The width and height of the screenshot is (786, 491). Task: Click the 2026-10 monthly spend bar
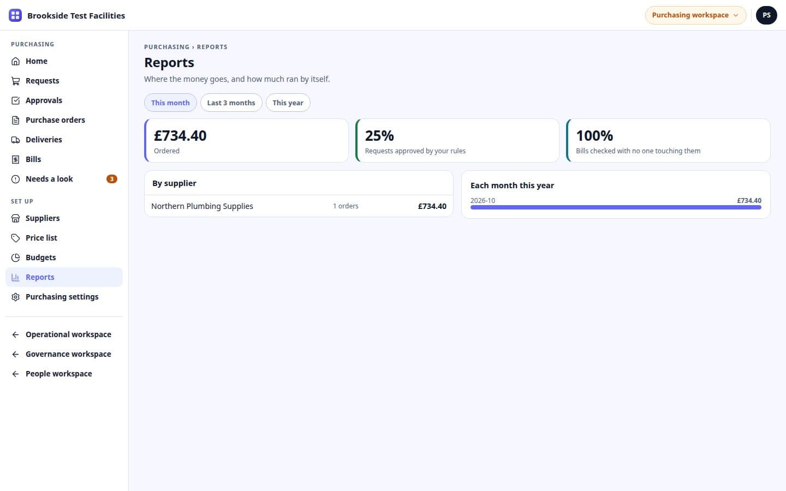[x=616, y=207]
